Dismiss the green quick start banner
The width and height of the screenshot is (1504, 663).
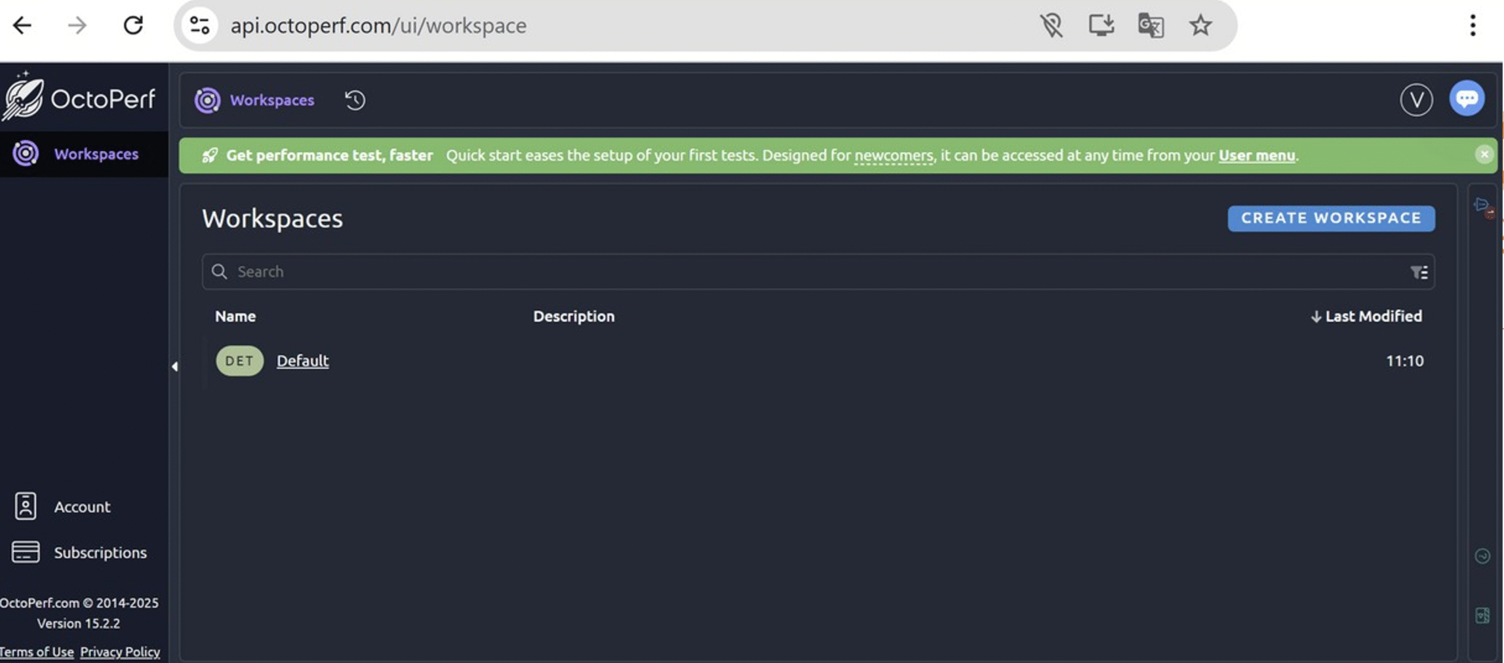[x=1484, y=154]
